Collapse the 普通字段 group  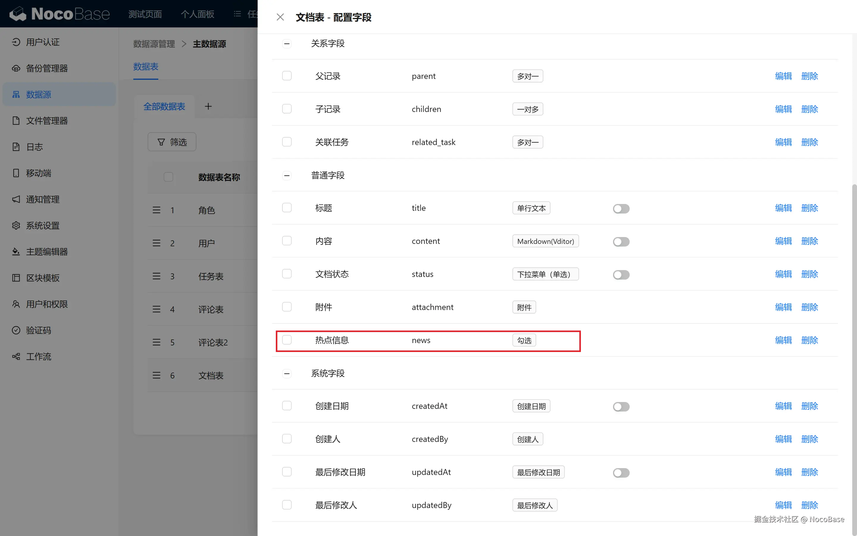tap(287, 175)
